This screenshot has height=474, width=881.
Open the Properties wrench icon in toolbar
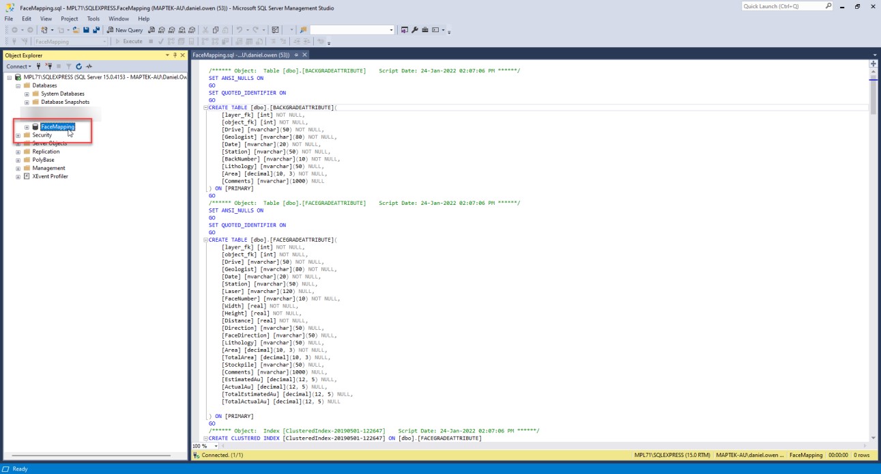pyautogui.click(x=414, y=30)
